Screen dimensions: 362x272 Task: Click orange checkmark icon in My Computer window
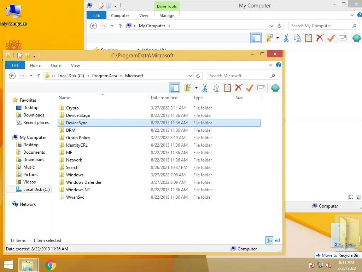[331, 38]
